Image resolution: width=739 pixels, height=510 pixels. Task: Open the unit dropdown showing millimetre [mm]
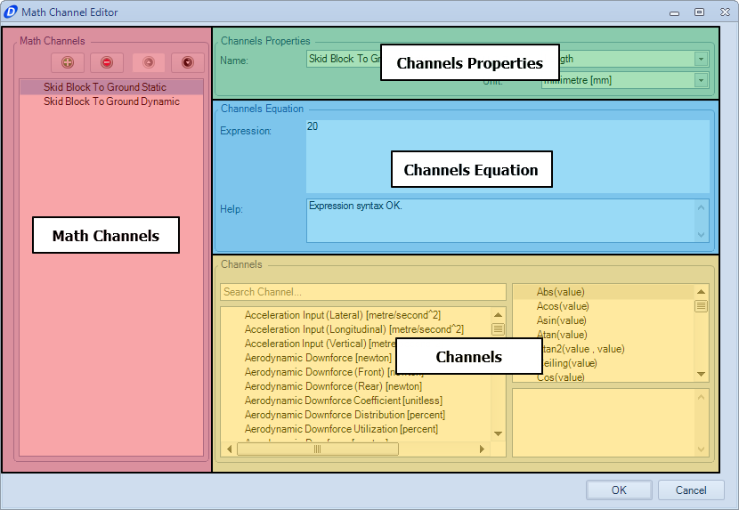pyautogui.click(x=701, y=80)
